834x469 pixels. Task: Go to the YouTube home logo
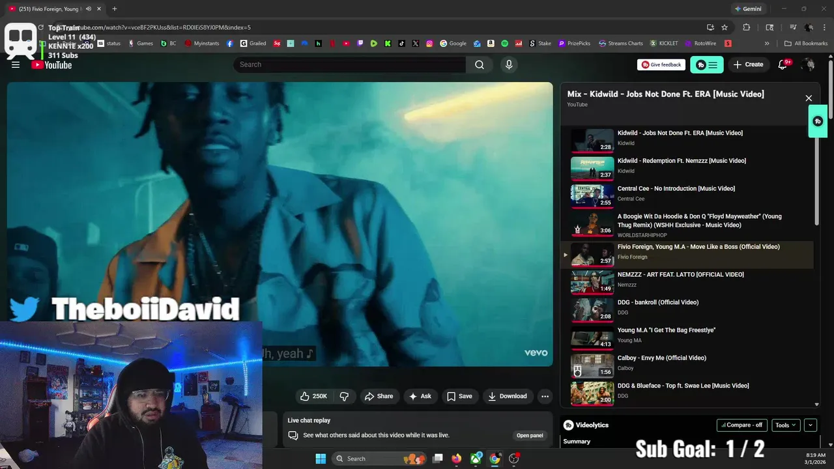pos(51,64)
